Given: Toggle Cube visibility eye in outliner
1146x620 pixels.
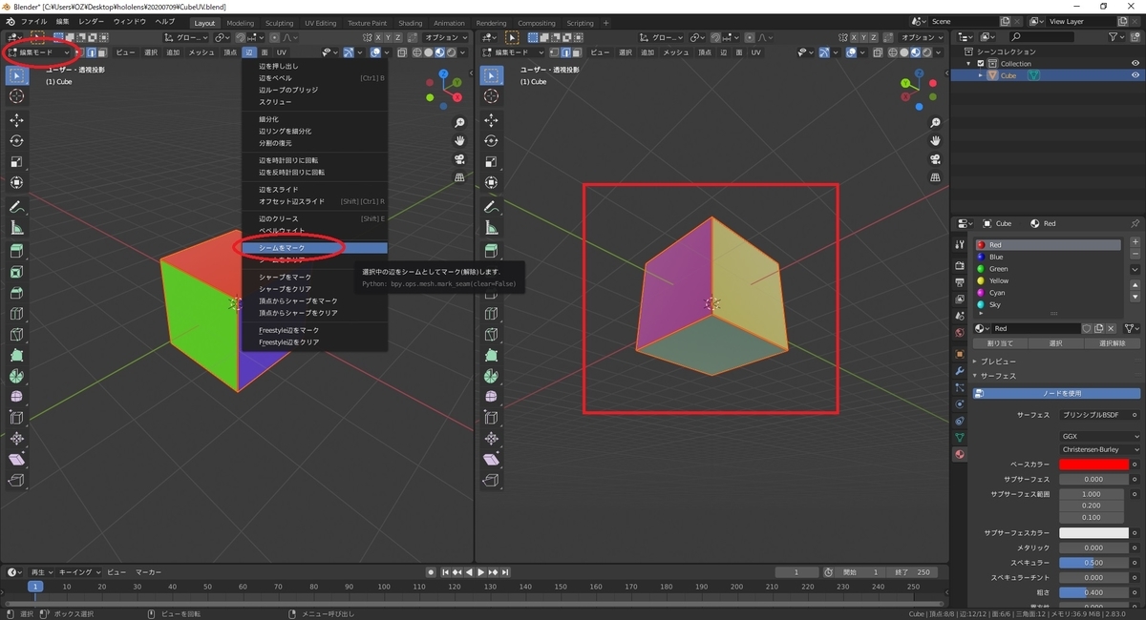Looking at the screenshot, I should [x=1135, y=75].
